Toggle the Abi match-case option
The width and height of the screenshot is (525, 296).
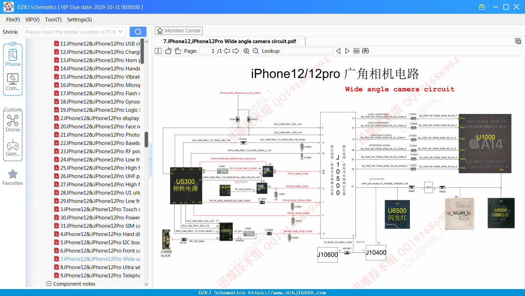[356, 51]
